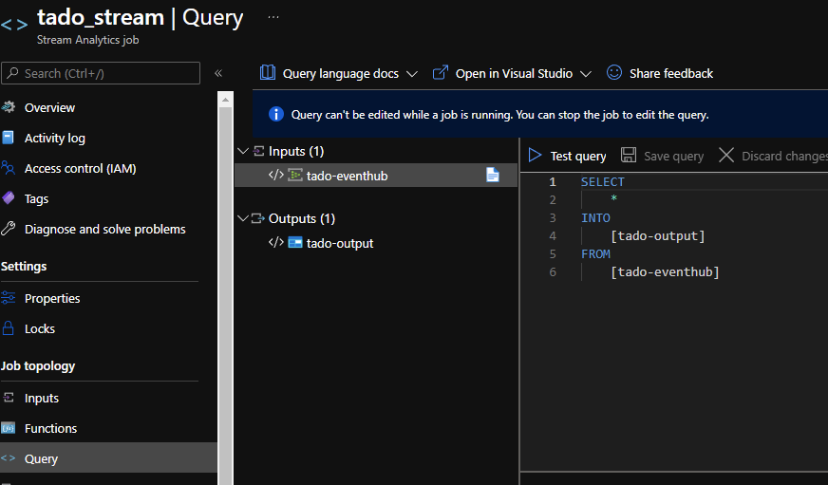Click code icon next to tado-eventhub
This screenshot has width=828, height=485.
(x=276, y=175)
